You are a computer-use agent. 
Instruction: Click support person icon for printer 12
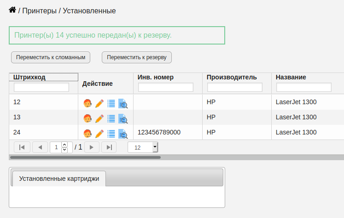point(87,103)
